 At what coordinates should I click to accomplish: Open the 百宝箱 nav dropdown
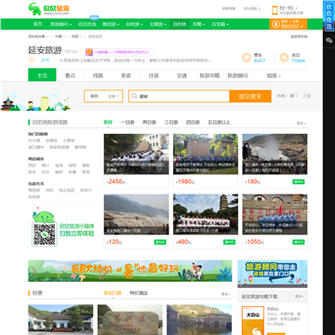220,24
